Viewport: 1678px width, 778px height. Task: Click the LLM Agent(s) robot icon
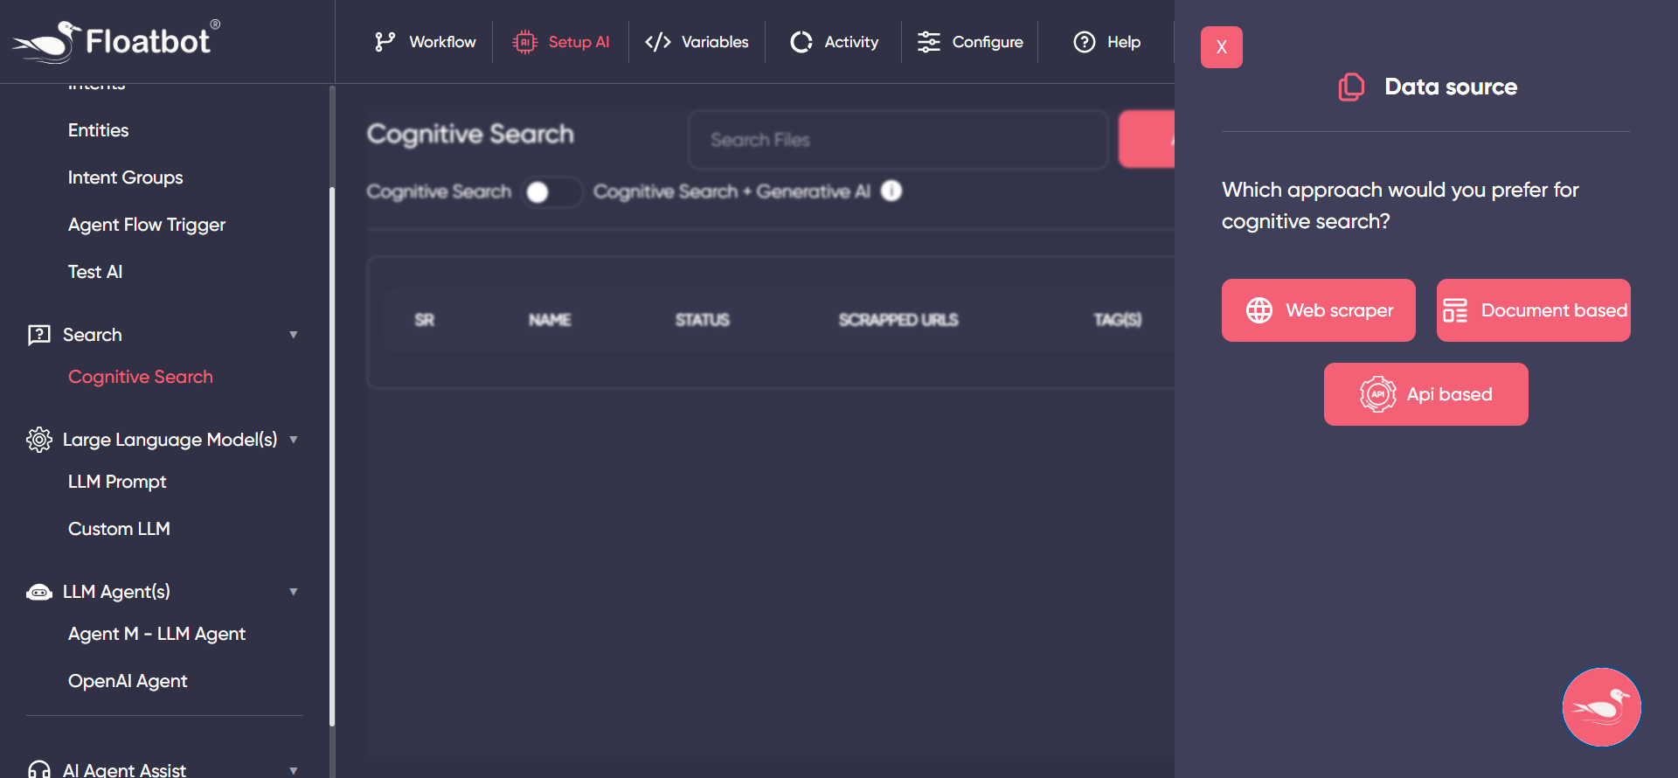[39, 593]
